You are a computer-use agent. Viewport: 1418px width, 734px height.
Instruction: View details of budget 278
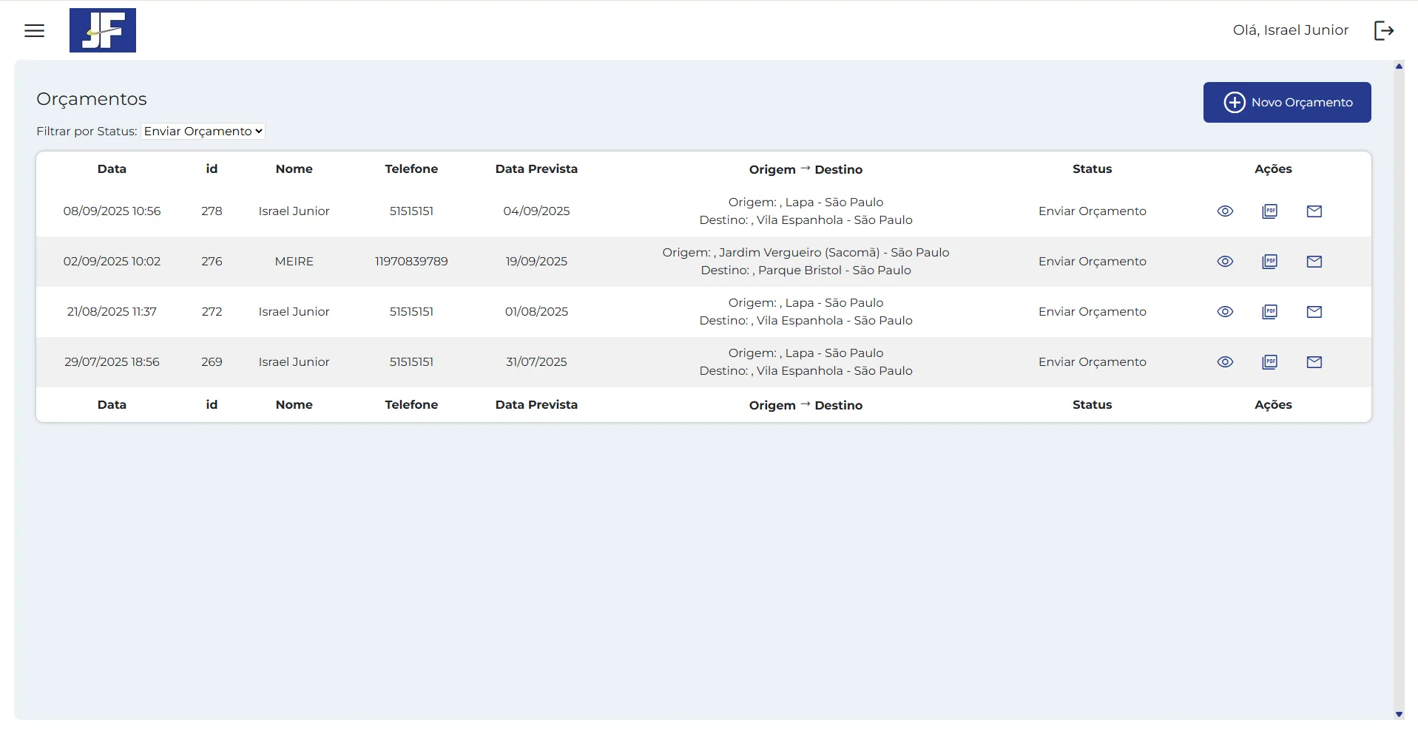click(x=1225, y=211)
